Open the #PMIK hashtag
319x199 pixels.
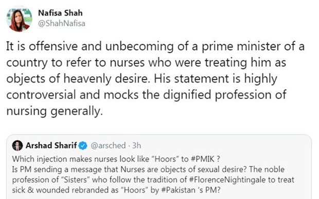pos(203,159)
